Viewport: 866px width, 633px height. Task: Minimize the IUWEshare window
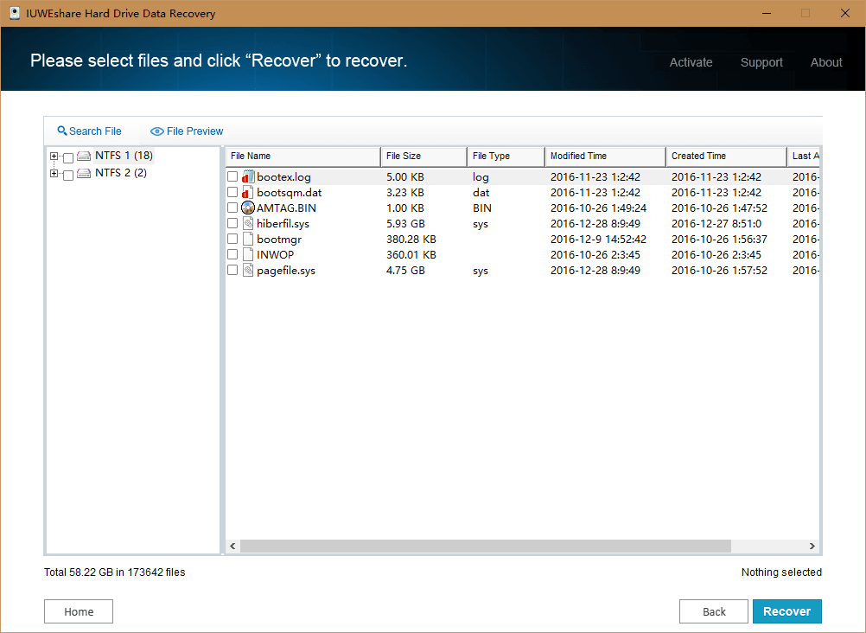(766, 13)
